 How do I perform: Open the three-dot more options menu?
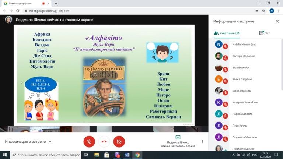202,142
